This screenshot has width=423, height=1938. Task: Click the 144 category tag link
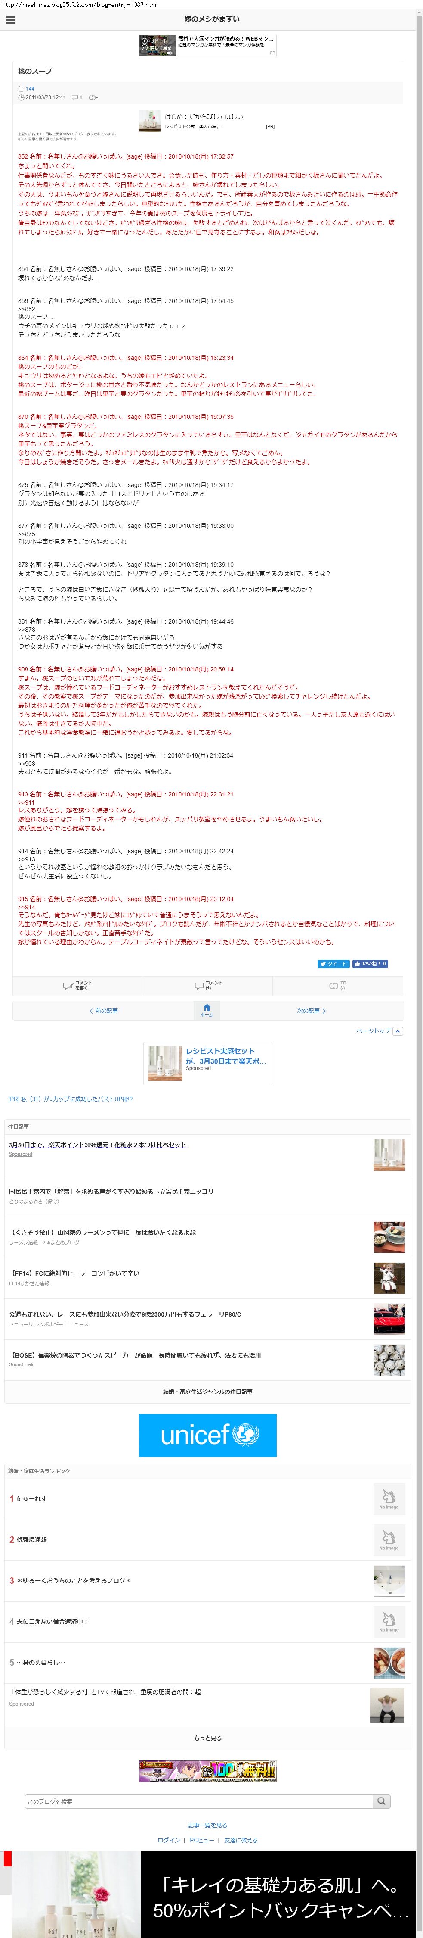click(x=30, y=88)
